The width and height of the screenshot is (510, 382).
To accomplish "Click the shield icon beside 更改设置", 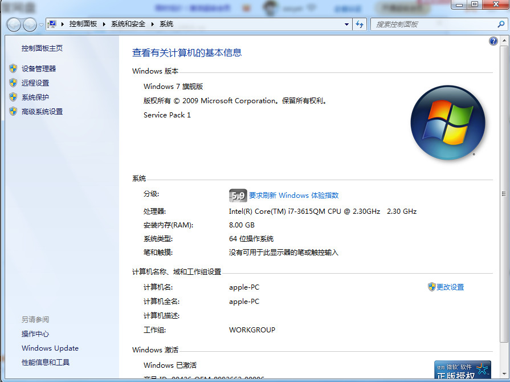I will [431, 287].
